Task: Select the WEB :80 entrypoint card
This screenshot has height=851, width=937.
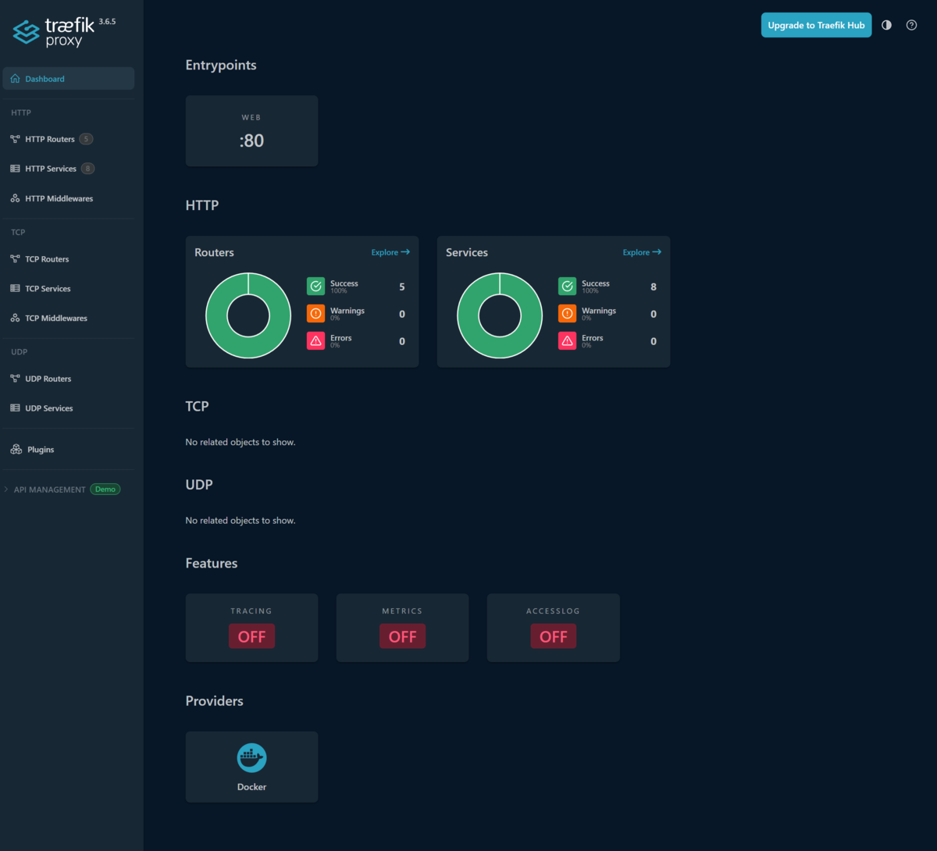Action: coord(251,131)
